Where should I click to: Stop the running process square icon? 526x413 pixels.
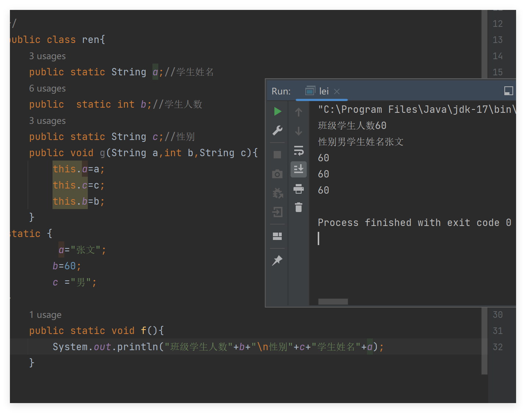tap(277, 155)
